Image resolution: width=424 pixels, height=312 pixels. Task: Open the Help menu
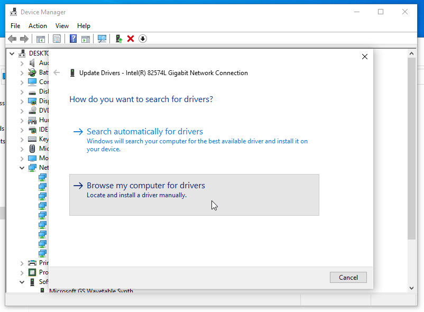pos(84,26)
